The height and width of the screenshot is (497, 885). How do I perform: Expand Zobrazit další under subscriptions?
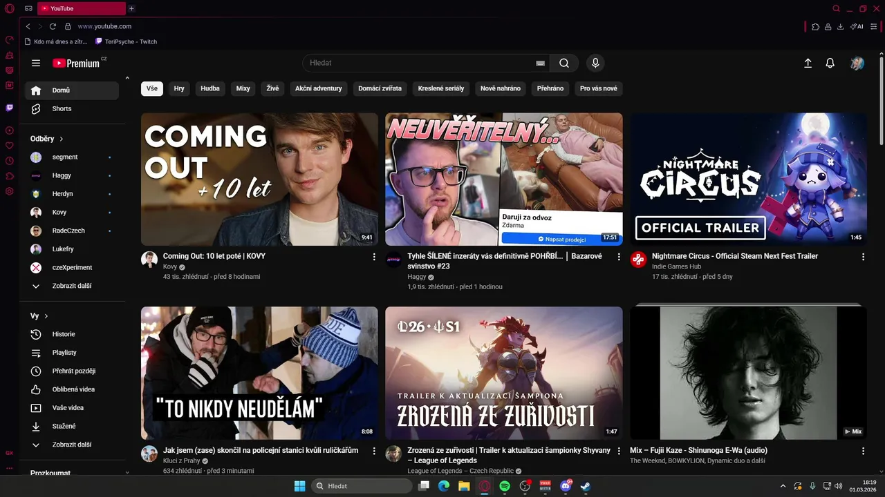(72, 286)
